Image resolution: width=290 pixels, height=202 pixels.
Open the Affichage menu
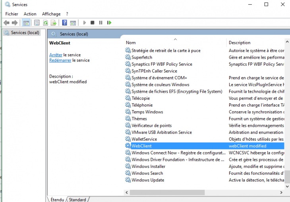point(51,14)
